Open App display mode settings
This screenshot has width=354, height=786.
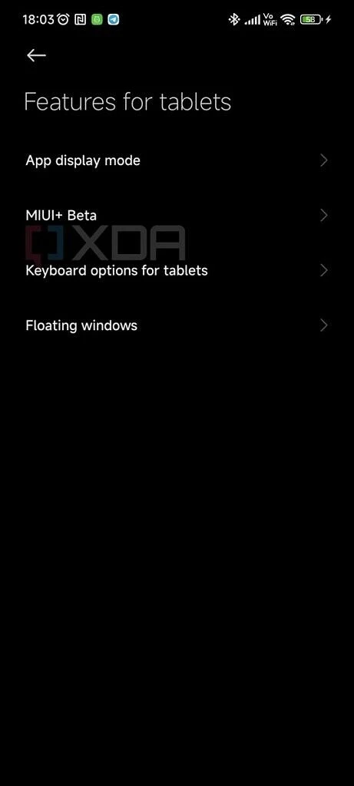pos(177,160)
